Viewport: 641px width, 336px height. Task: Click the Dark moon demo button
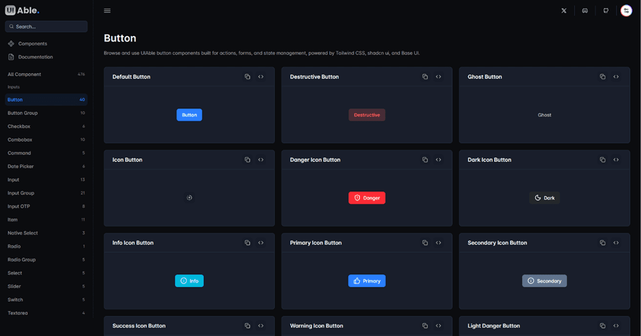coord(544,198)
